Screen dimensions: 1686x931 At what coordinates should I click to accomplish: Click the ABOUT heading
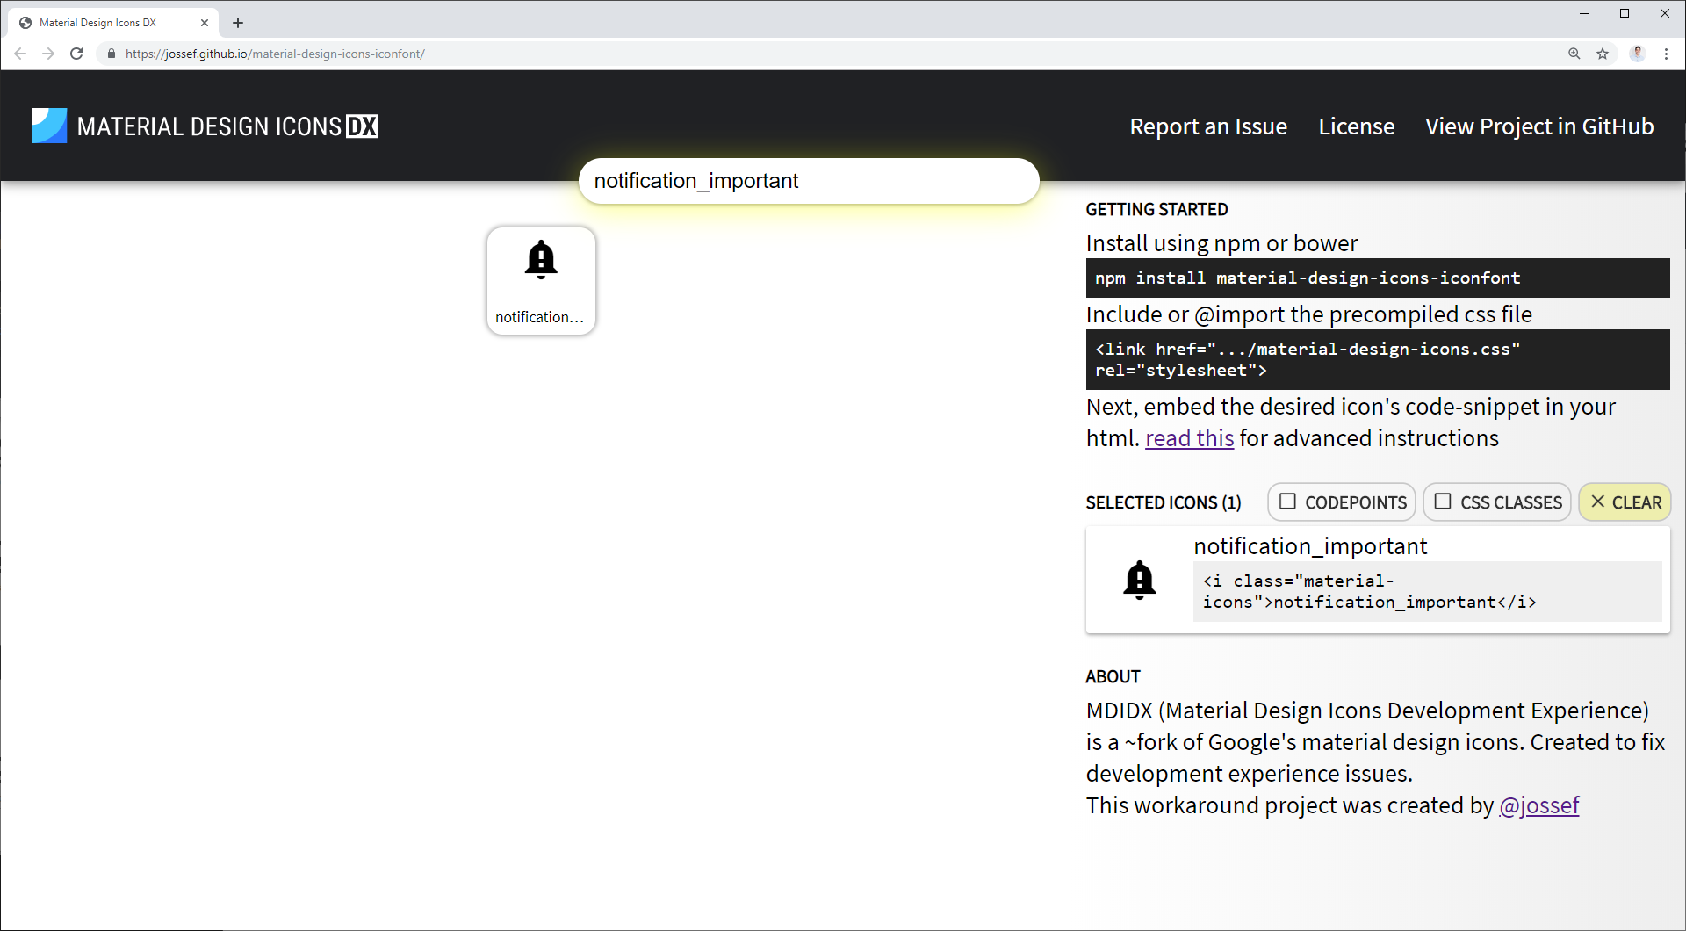[1113, 676]
